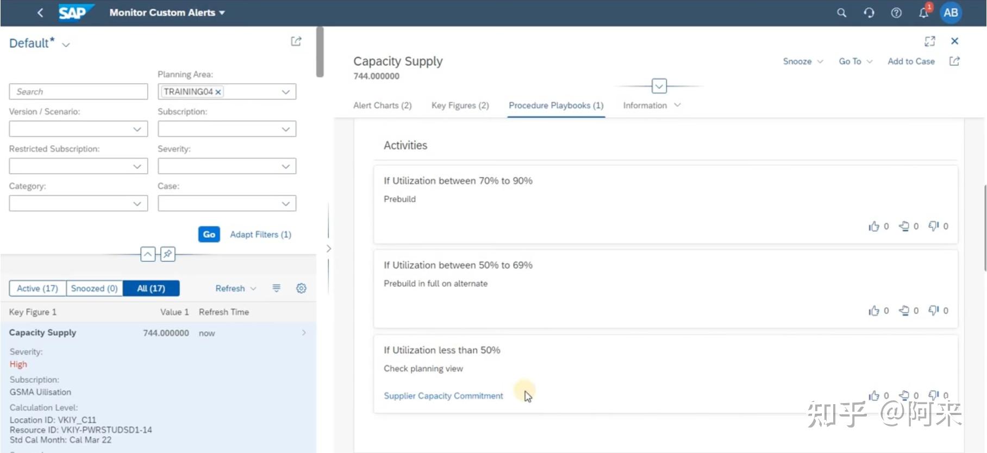Open the Key Figures (2) tab
The height and width of the screenshot is (453, 987).
coord(460,105)
